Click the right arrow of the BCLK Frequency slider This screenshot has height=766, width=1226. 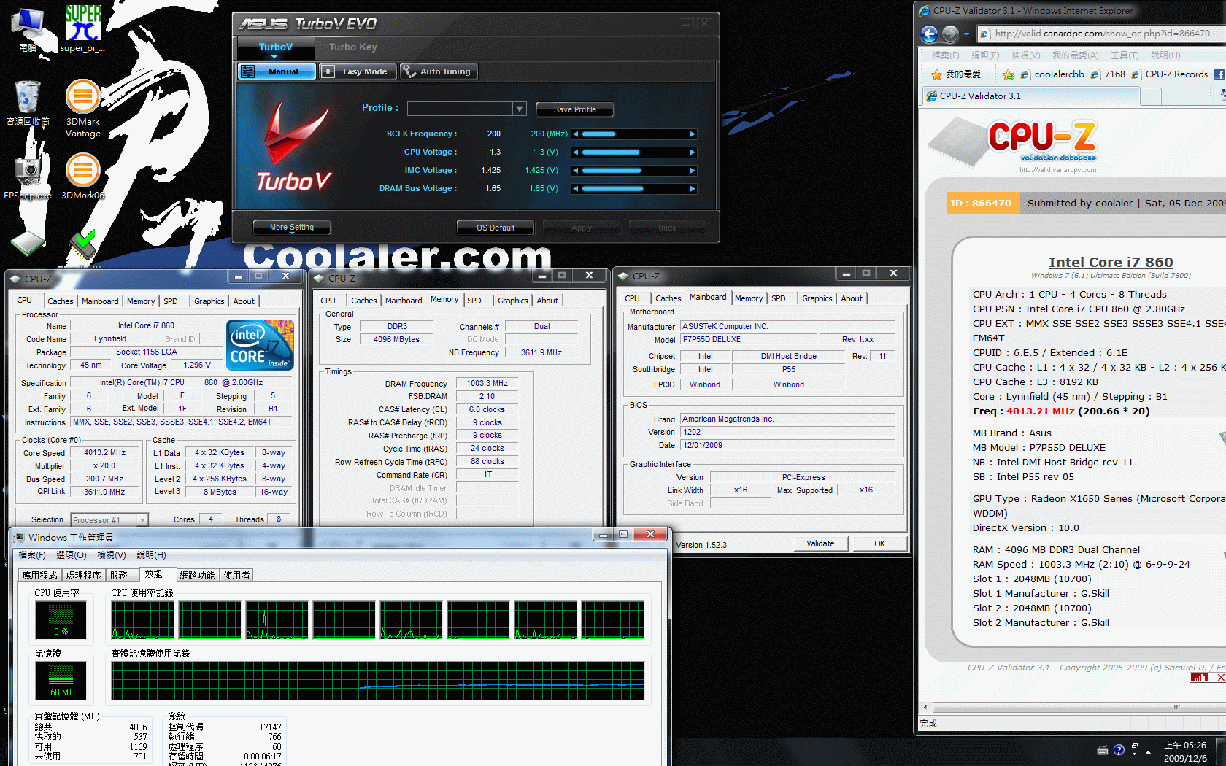point(693,134)
